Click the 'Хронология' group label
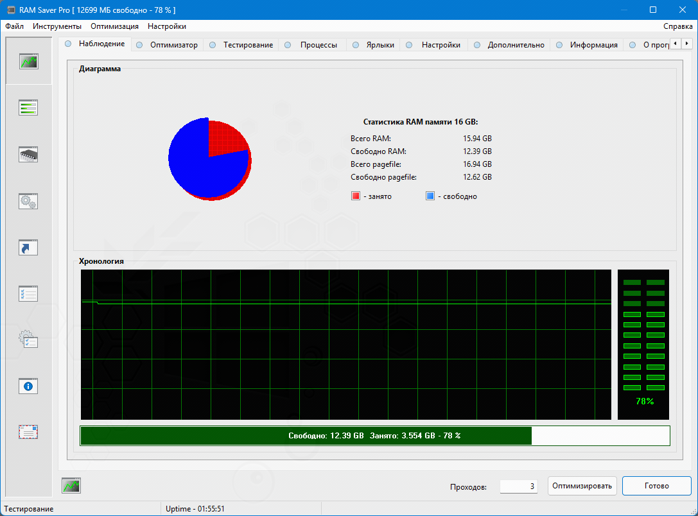Viewport: 698px width, 516px height. [101, 261]
